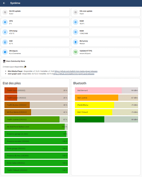Screen dimensions: 142x177
Task: Select the Tradfri Salon battery bar
Action: coord(36,90)
